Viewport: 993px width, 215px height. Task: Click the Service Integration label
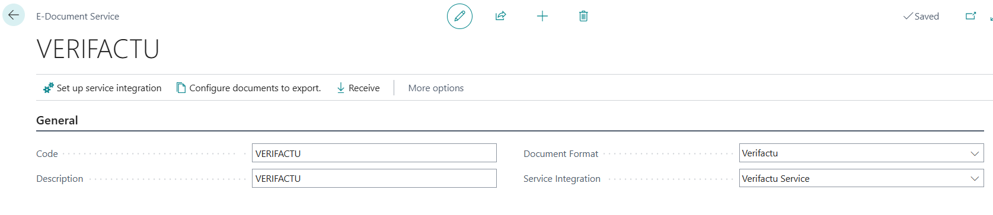point(562,178)
